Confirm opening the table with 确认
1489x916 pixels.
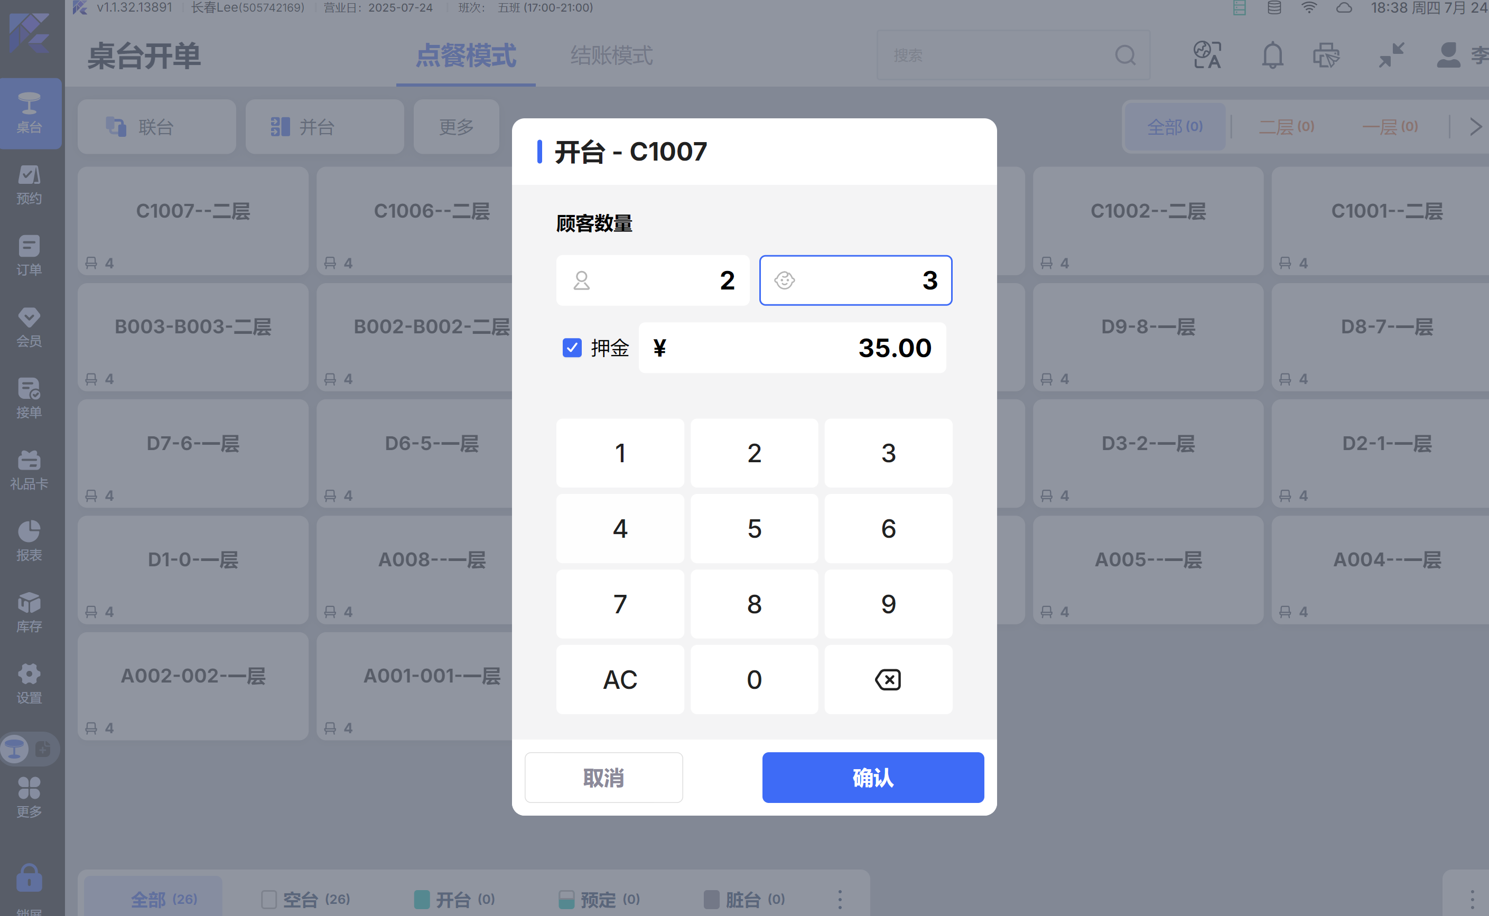point(872,777)
